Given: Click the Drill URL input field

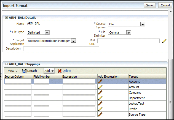Looking at the screenshot, I should [x=129, y=41].
